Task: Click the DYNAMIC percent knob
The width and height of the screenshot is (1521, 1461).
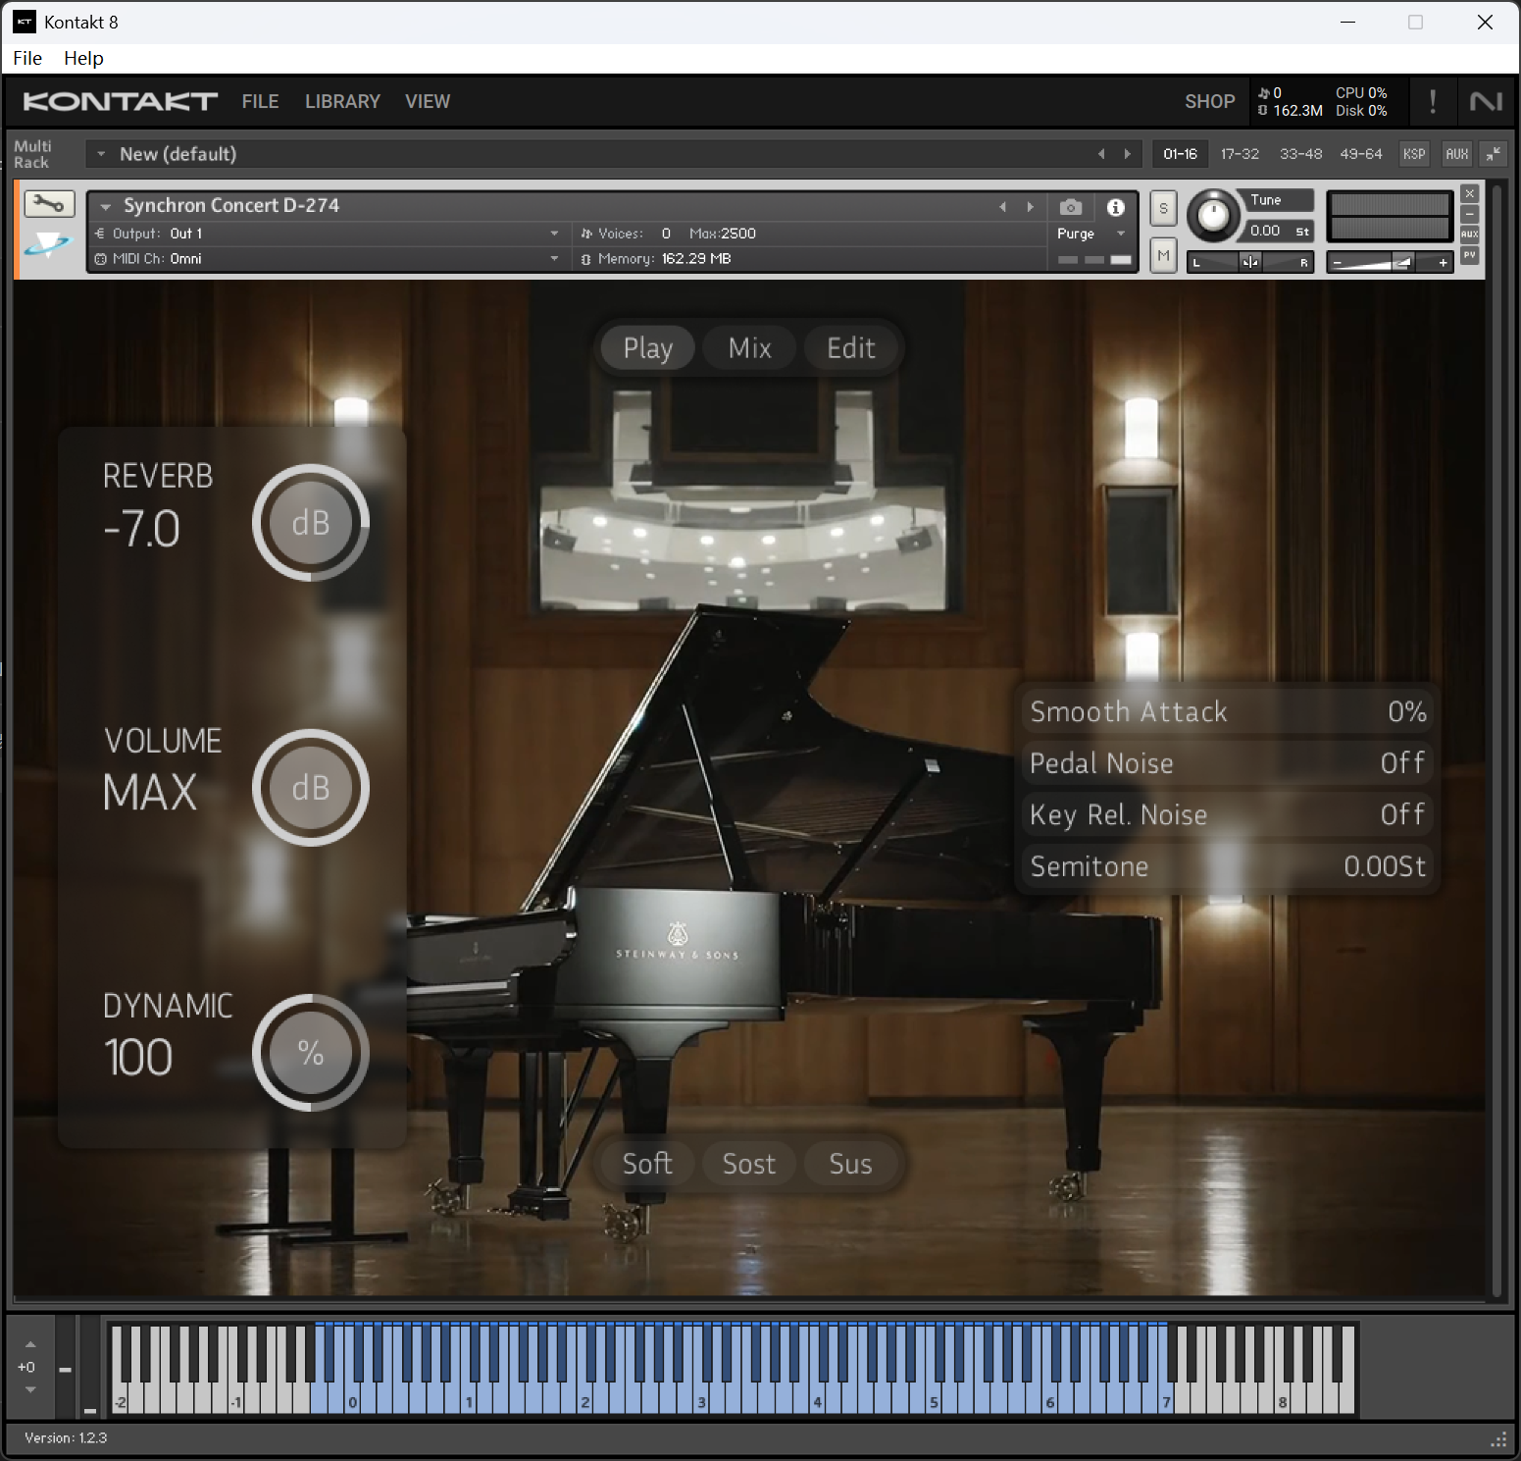Action: click(x=311, y=1053)
